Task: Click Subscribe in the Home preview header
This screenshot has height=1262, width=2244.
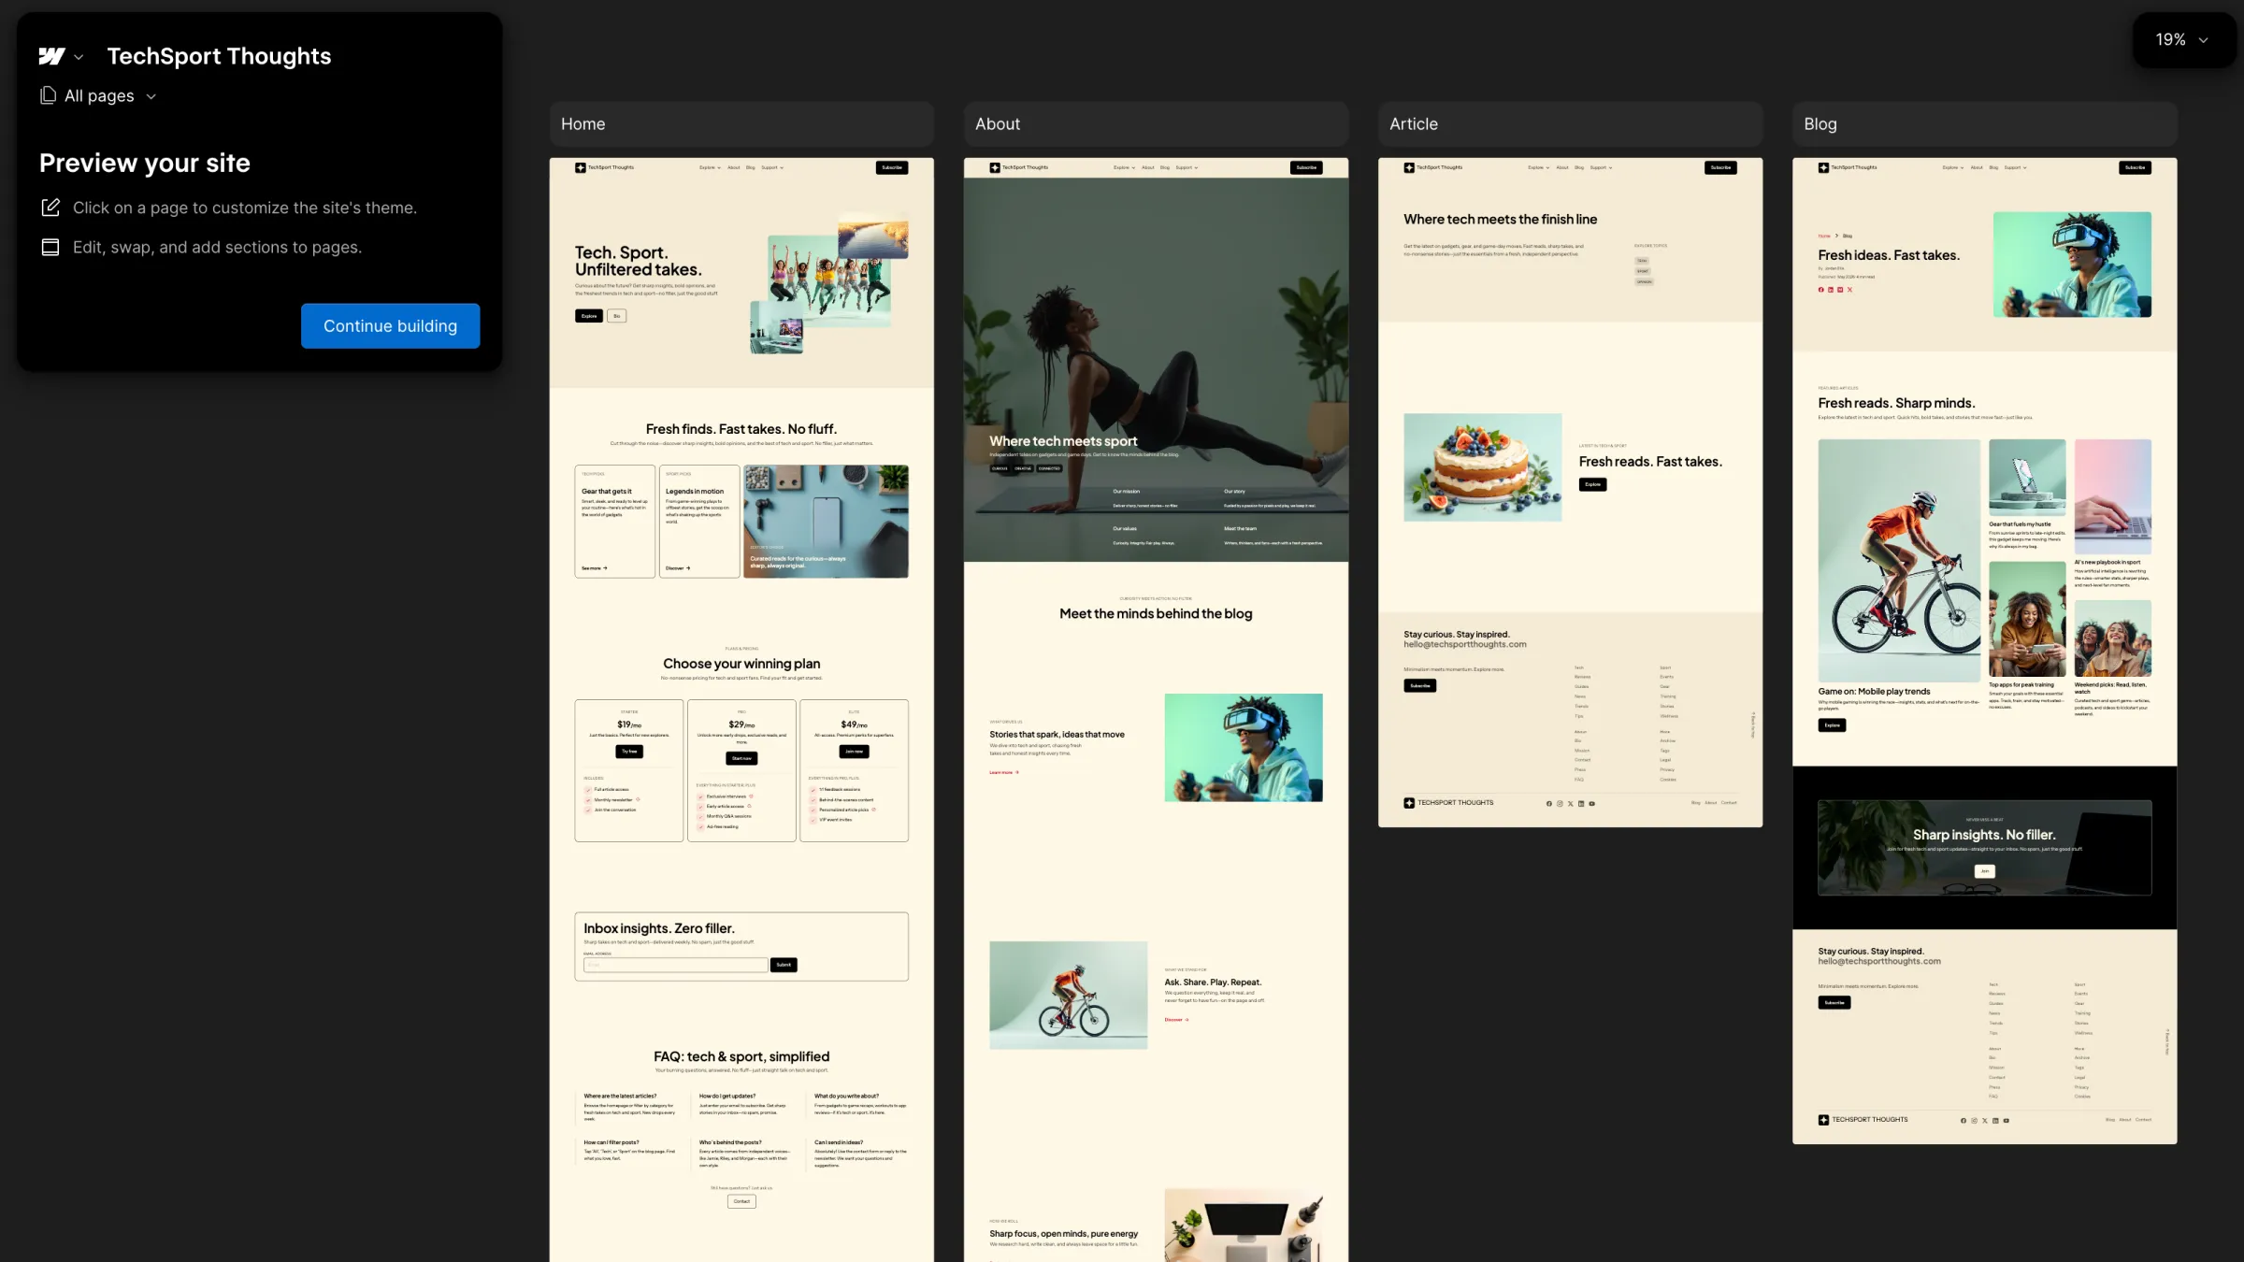Action: 892,167
